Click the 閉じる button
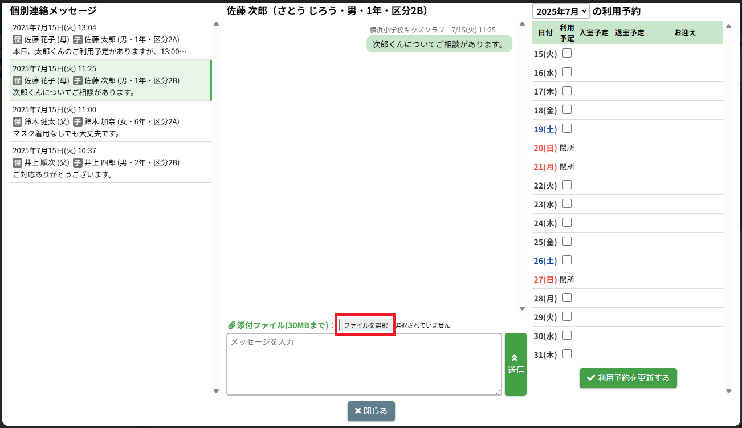Viewport: 742px width, 428px height. (371, 411)
